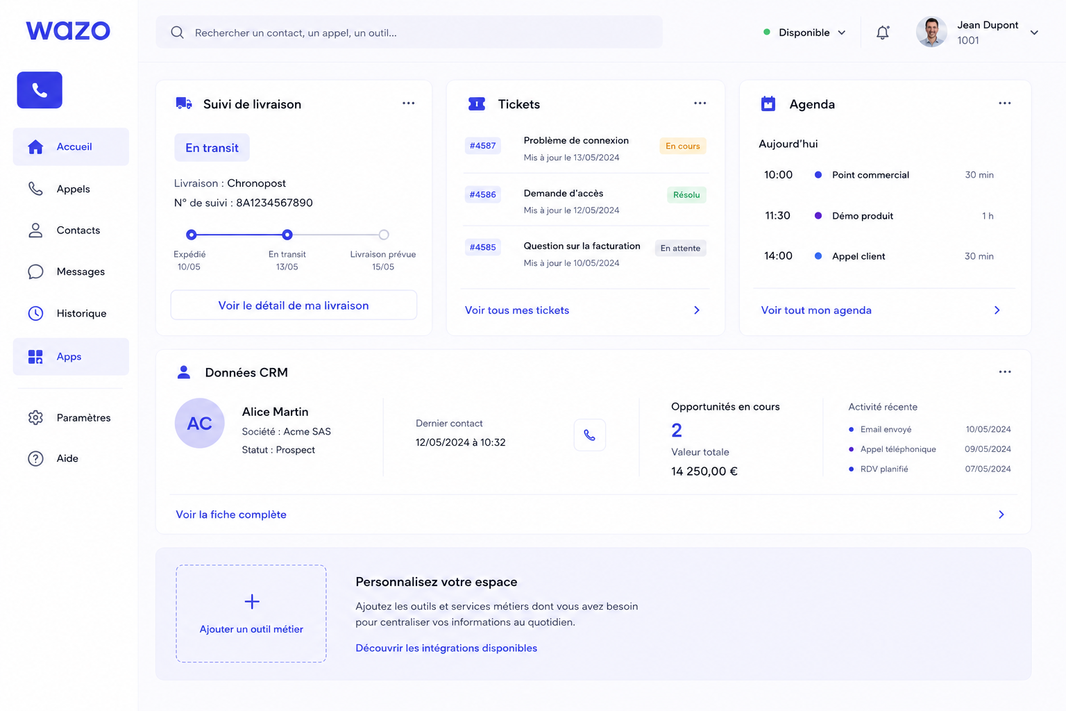Click Découvrir les intégrations disponibles link

(x=446, y=648)
